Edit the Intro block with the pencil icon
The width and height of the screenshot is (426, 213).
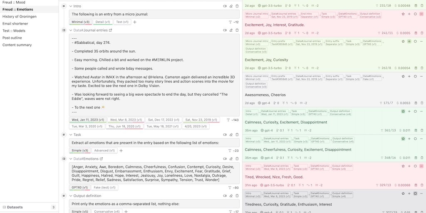(x=231, y=6)
